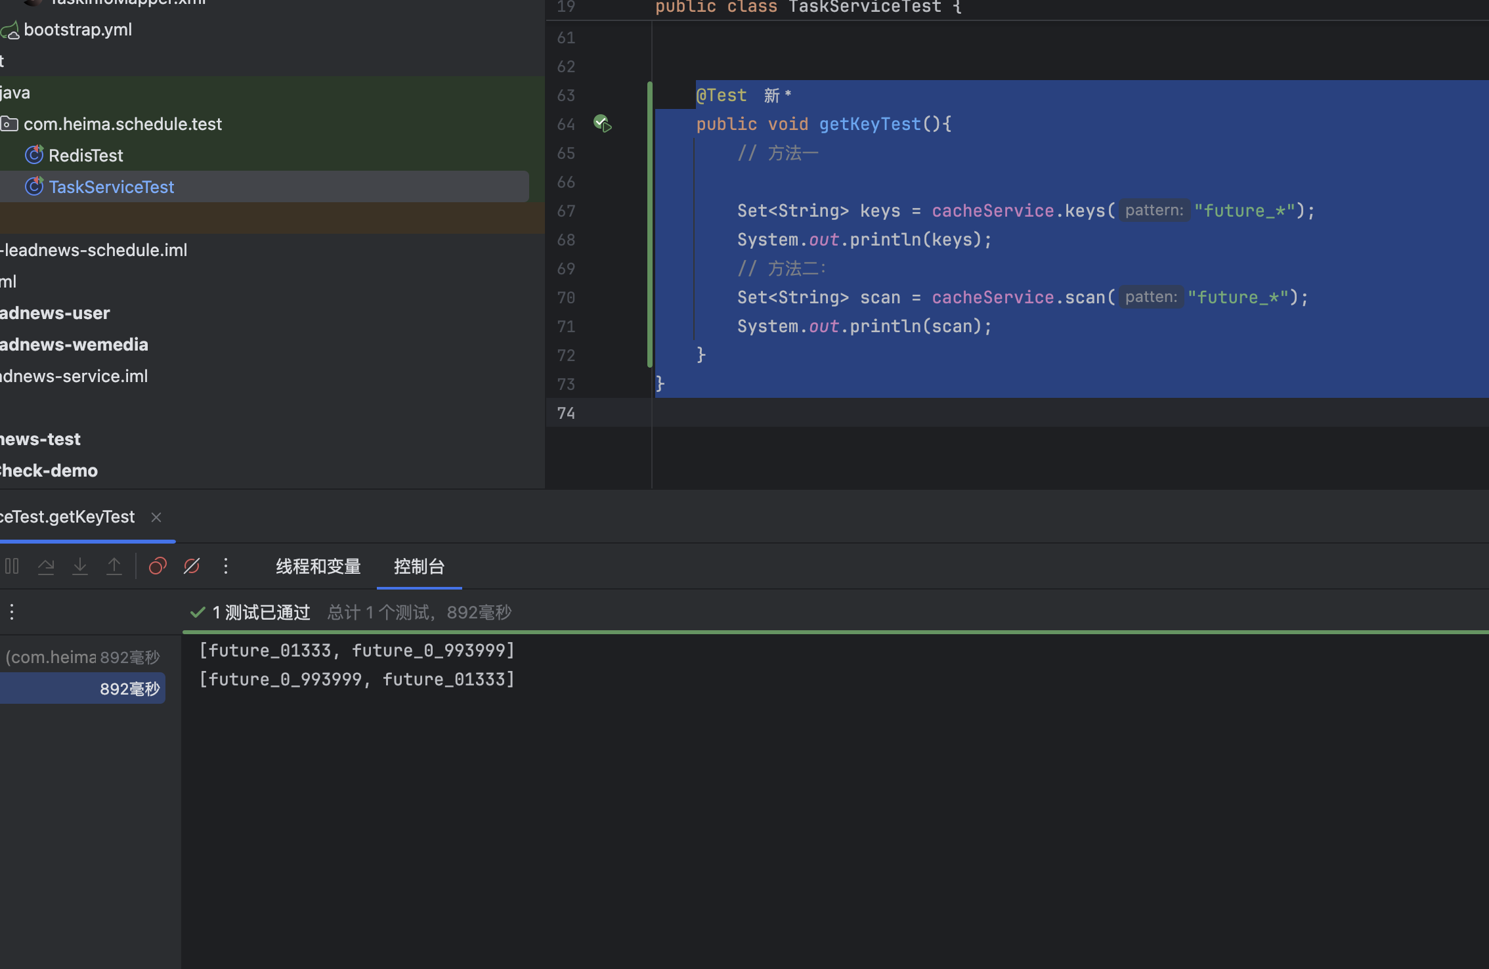Pause the program in debug toolbar
The height and width of the screenshot is (969, 1489).
pyautogui.click(x=12, y=566)
